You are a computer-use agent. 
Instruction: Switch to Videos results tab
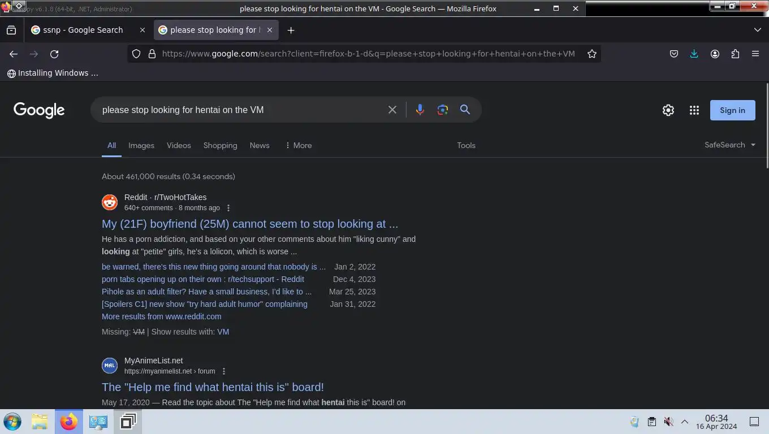tap(179, 145)
